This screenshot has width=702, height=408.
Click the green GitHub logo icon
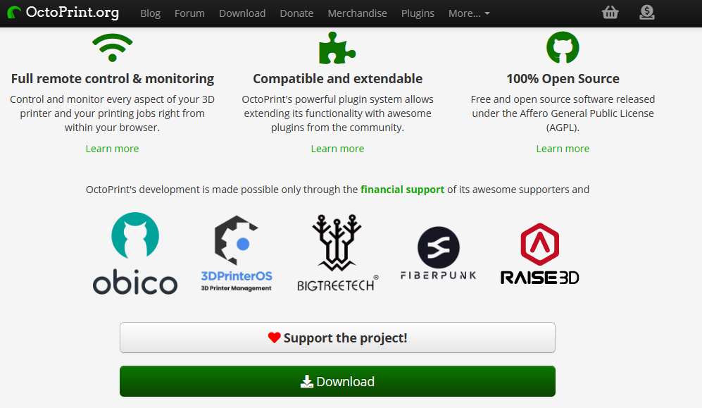point(563,47)
